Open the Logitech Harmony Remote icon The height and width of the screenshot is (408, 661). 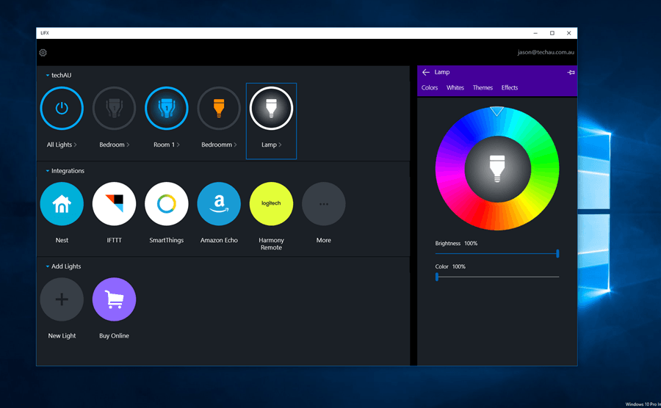[271, 204]
